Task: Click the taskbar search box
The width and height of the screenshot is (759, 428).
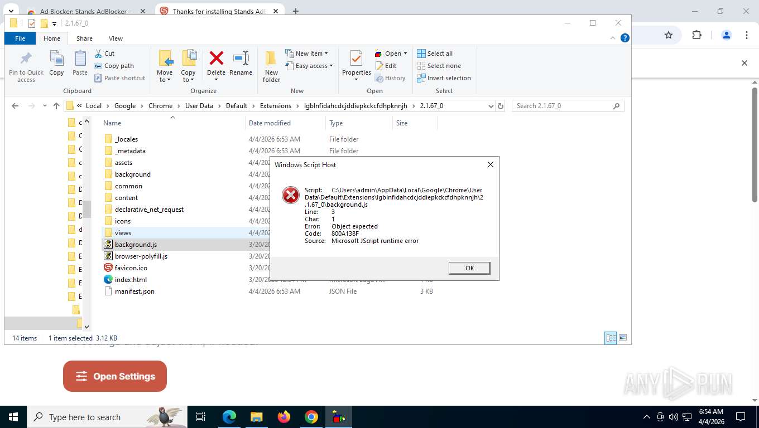Action: [107, 417]
